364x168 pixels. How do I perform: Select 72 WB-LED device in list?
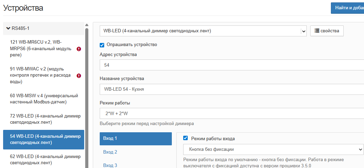point(43,119)
